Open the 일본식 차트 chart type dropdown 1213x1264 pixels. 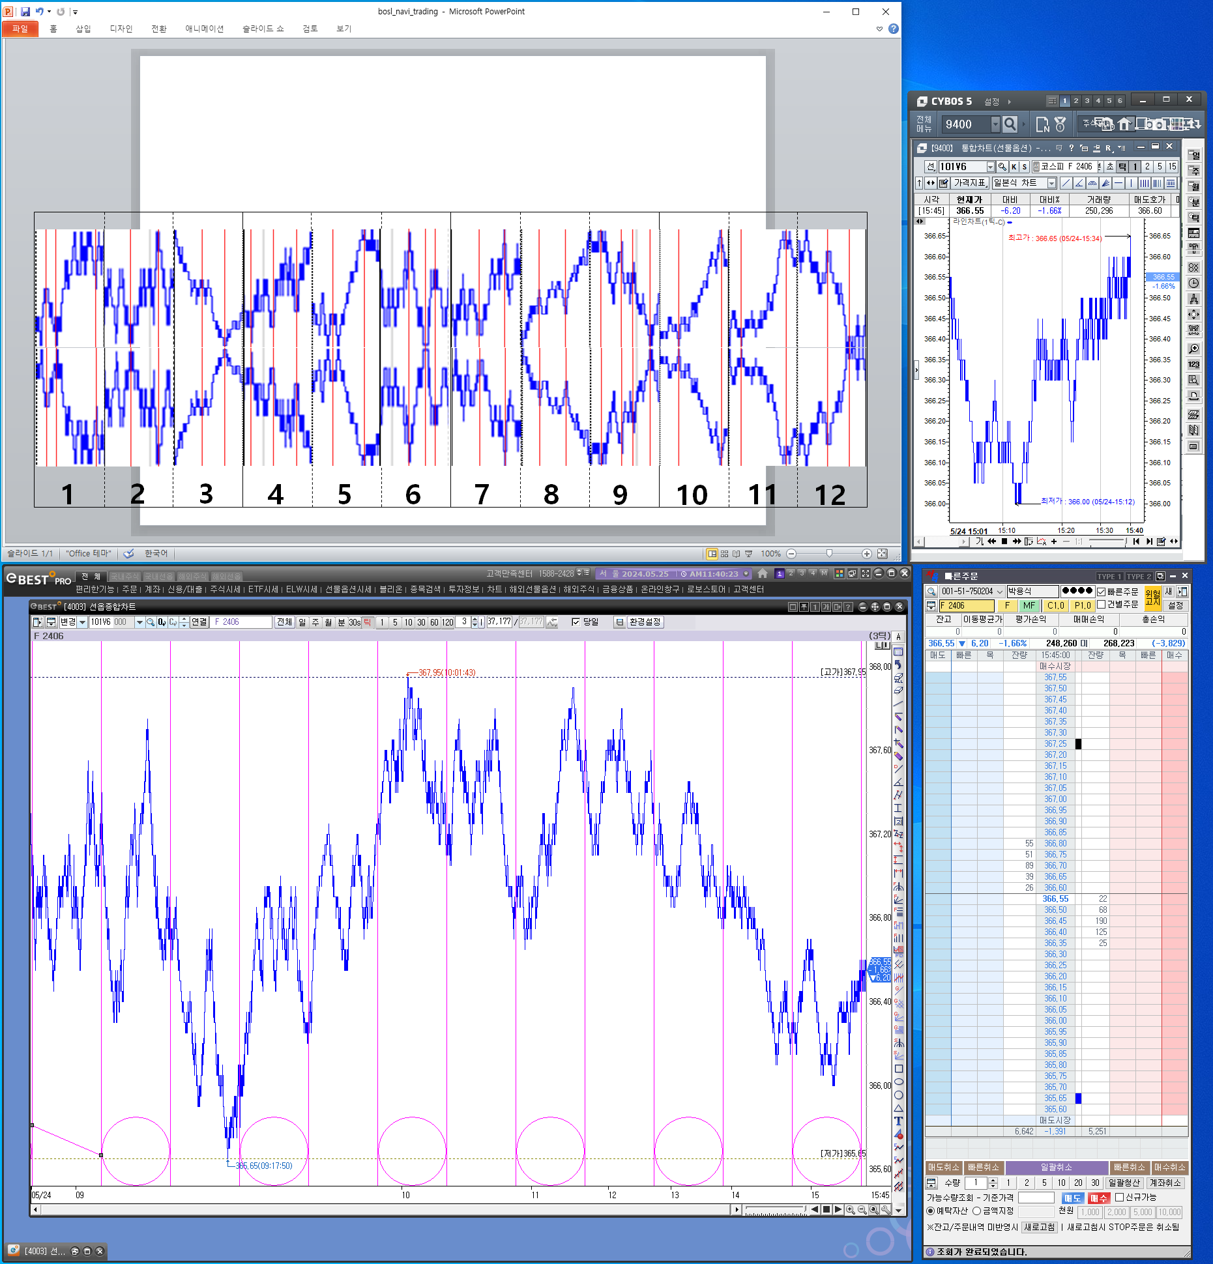coord(1051,183)
